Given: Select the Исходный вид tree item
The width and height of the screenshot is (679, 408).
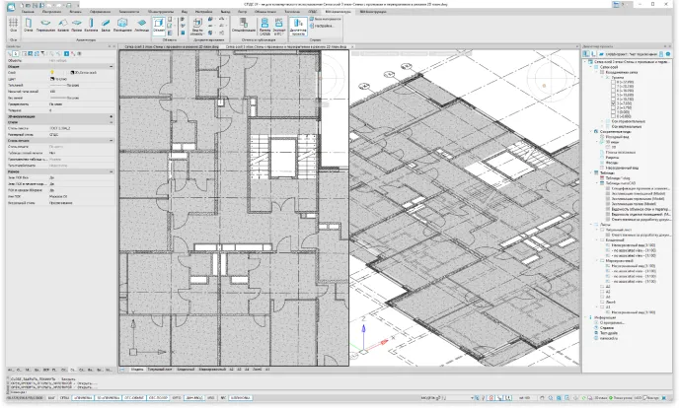Looking at the screenshot, I should point(614,135).
